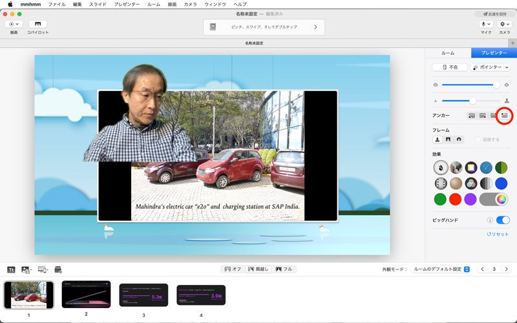Open the Pointer (ポインター) dropdown

(x=491, y=67)
